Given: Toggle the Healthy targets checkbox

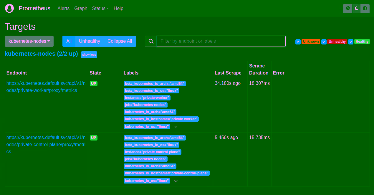Looking at the screenshot, I should pyautogui.click(x=350, y=42).
